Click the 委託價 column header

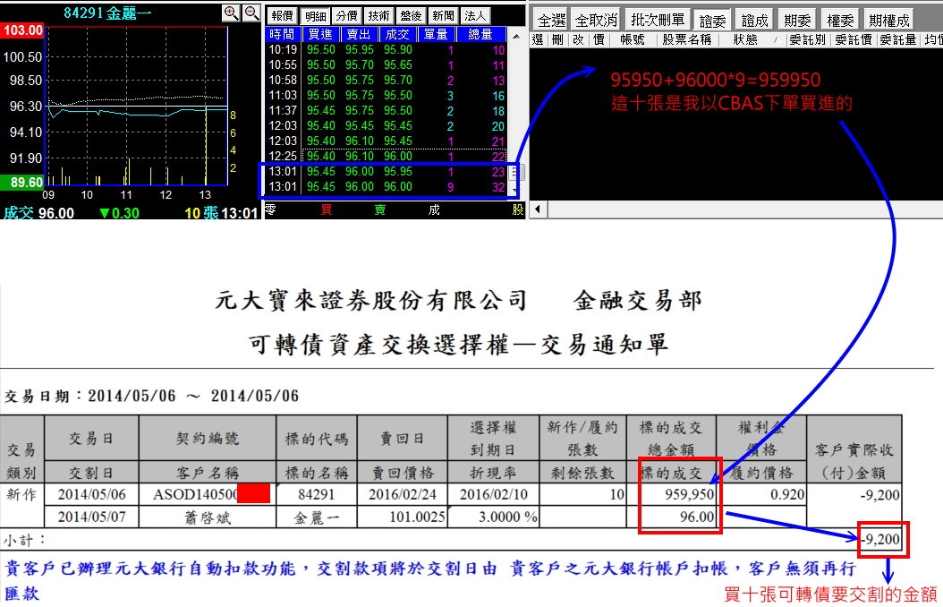(854, 39)
